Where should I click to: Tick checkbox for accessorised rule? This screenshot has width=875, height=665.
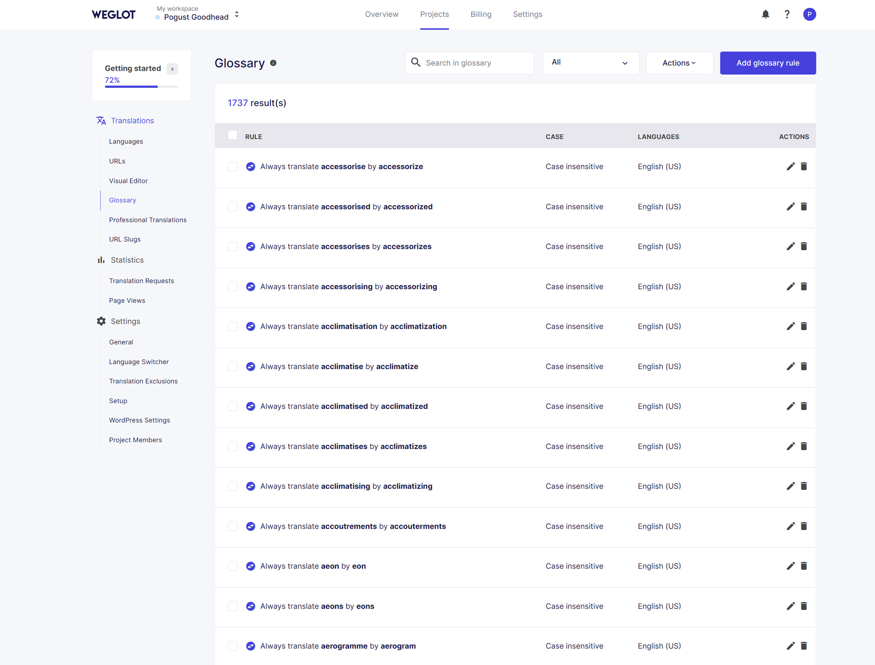232,207
